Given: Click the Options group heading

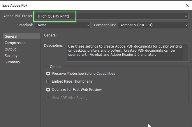Looking at the screenshot, I should click(x=56, y=67).
